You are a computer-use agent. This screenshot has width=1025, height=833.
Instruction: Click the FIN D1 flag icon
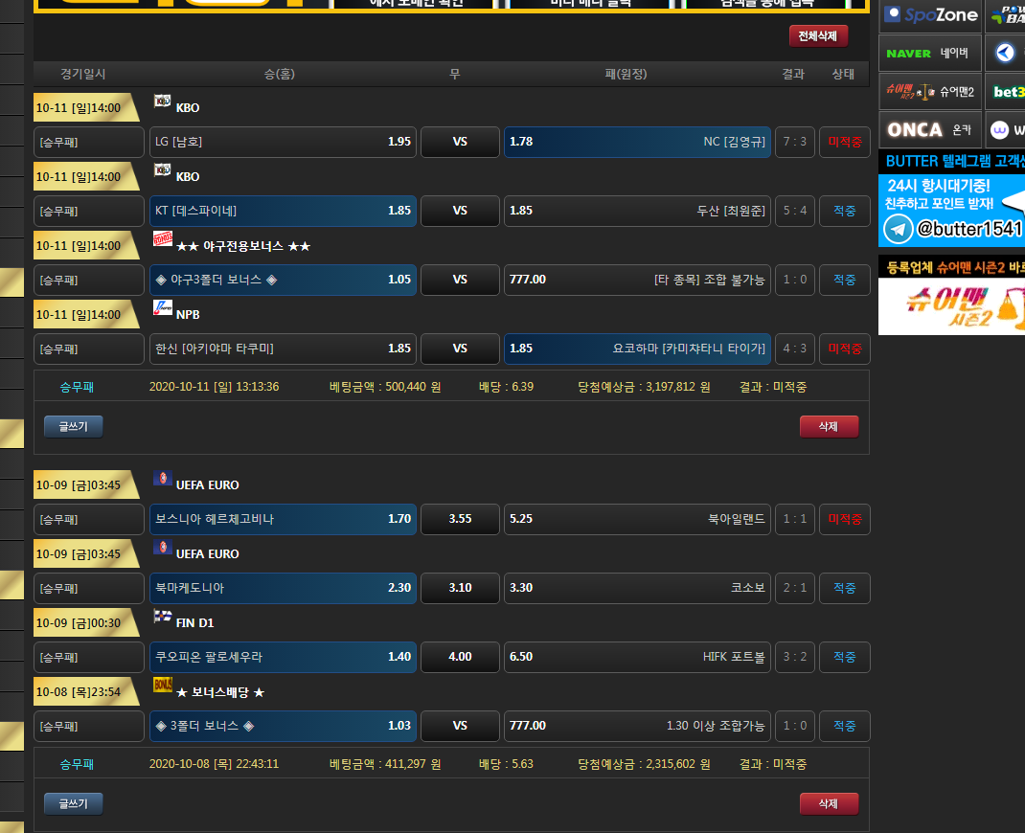tap(162, 616)
